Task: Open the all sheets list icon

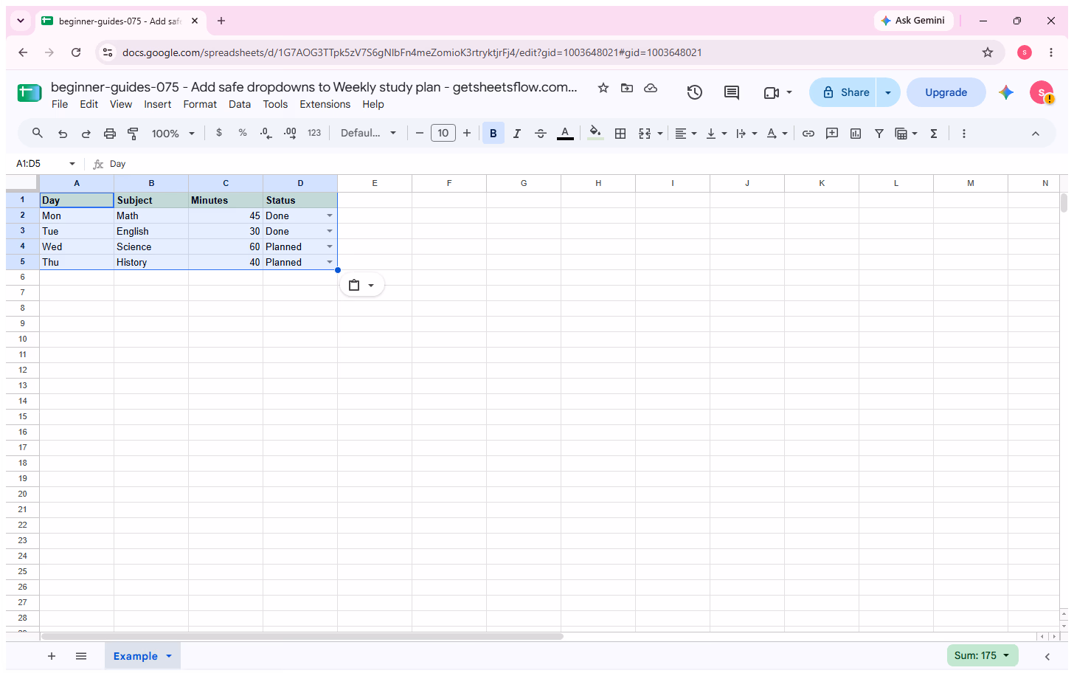Action: pos(81,656)
